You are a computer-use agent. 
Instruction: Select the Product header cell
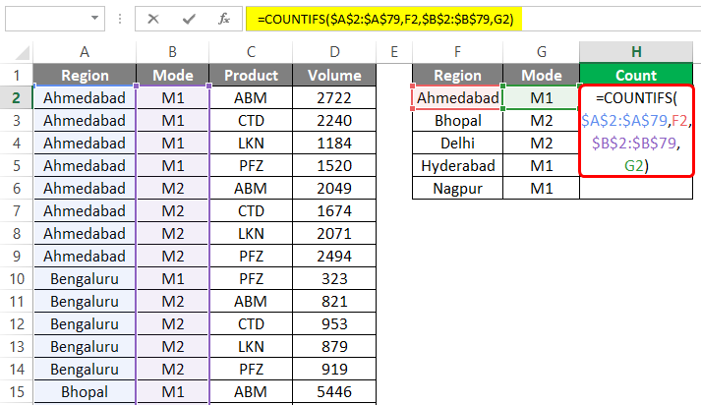point(251,75)
